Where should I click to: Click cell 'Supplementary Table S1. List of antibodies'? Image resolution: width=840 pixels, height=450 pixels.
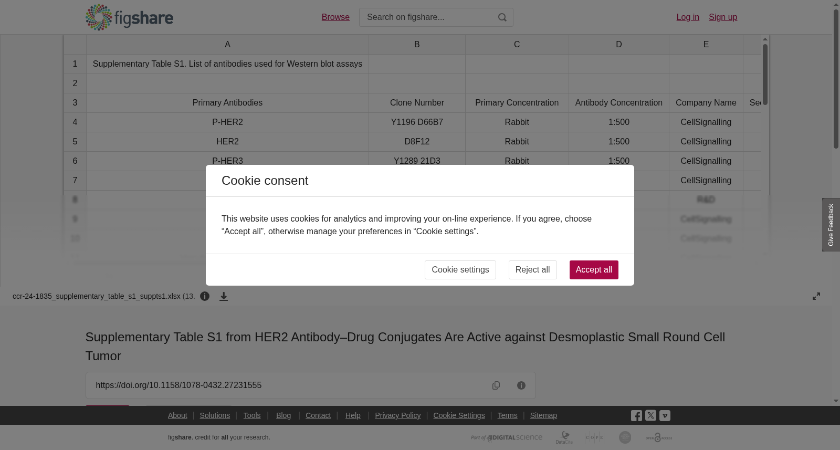pyautogui.click(x=227, y=64)
